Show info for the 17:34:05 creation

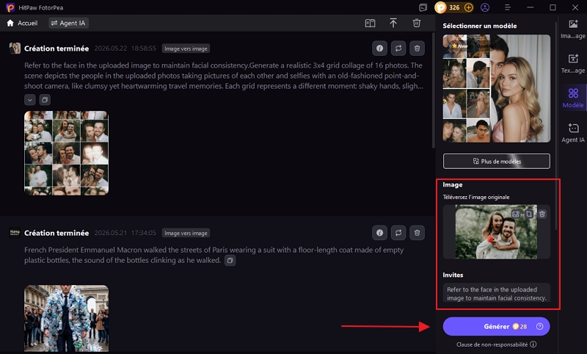click(379, 233)
